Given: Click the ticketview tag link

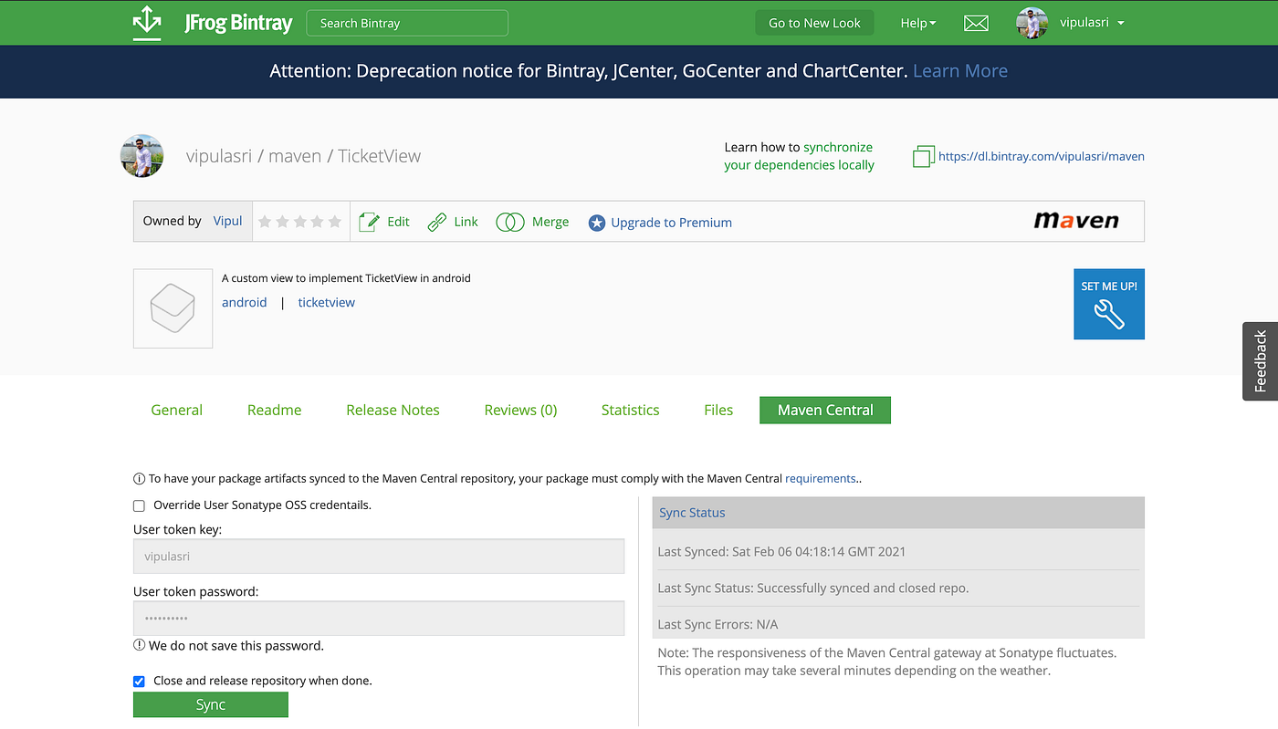Looking at the screenshot, I should pos(326,302).
